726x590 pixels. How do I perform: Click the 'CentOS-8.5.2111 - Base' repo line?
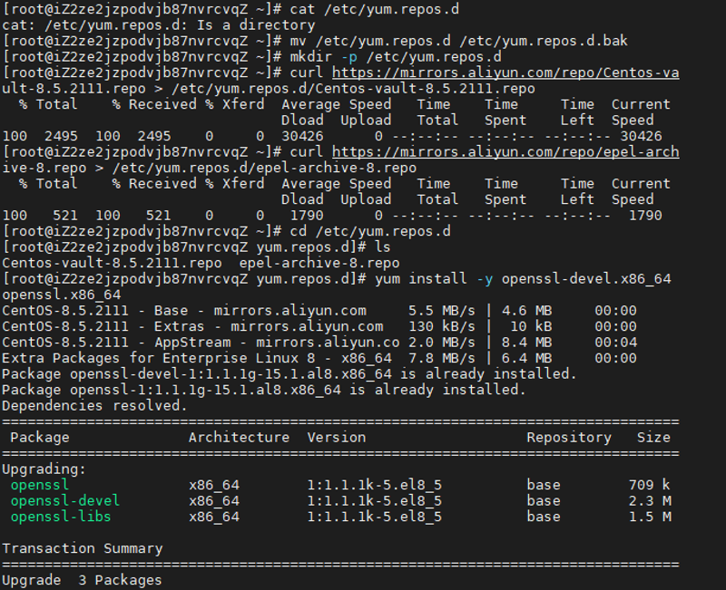click(x=319, y=311)
